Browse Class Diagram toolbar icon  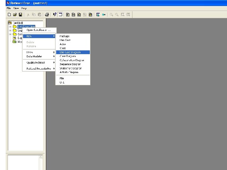[67, 14]
